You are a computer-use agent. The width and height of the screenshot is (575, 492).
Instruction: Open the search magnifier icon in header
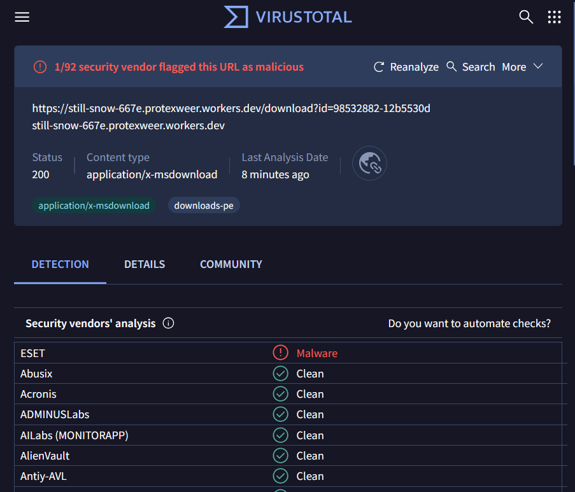(526, 17)
